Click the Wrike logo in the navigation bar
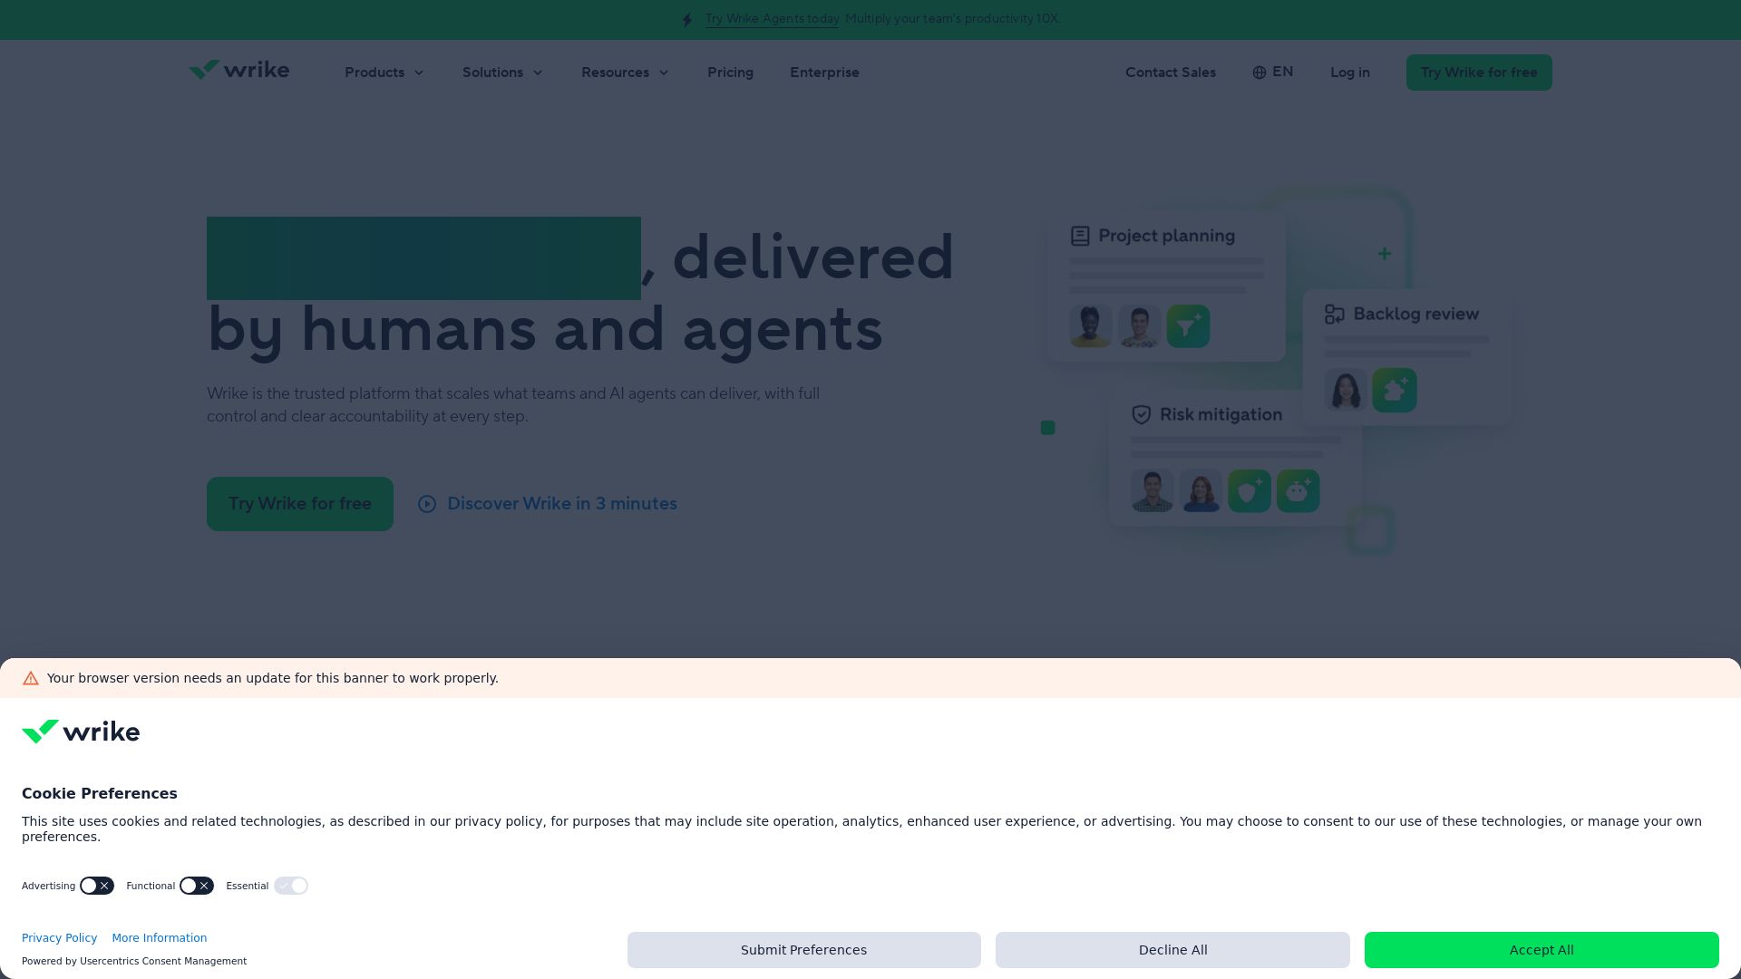1741x979 pixels. point(238,71)
